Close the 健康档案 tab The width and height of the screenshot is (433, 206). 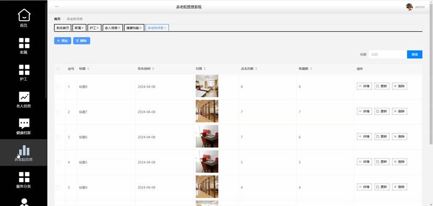coord(141,28)
